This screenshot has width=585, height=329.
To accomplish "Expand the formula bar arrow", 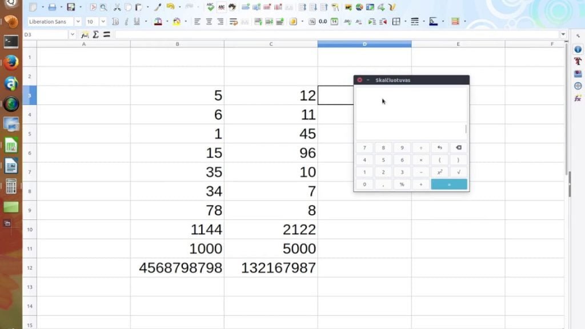I will coord(563,34).
